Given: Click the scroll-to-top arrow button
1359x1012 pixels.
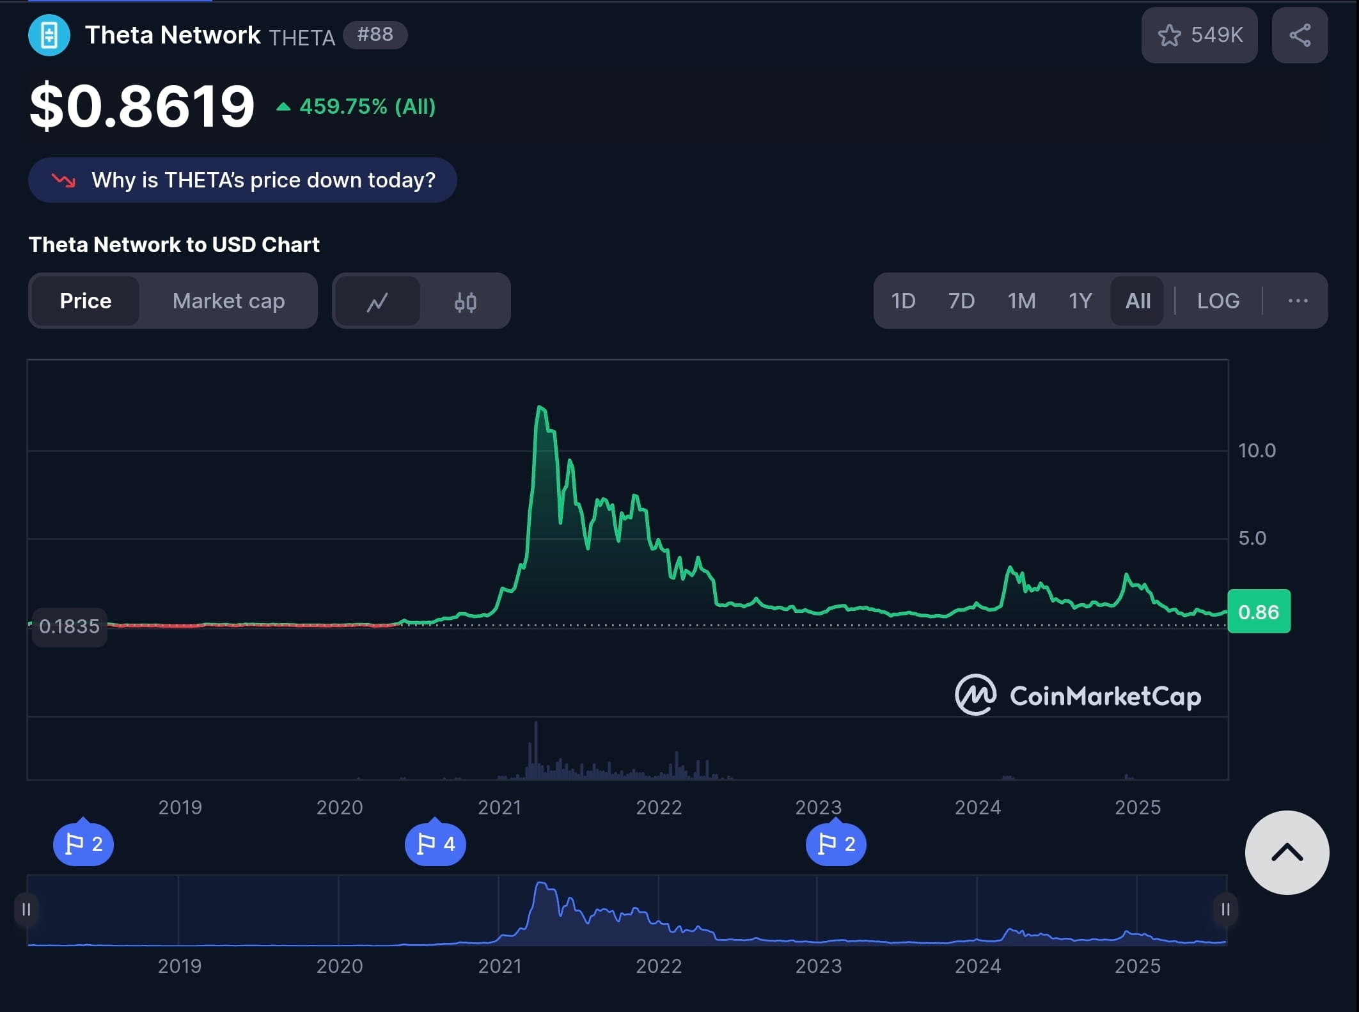Looking at the screenshot, I should pyautogui.click(x=1286, y=853).
